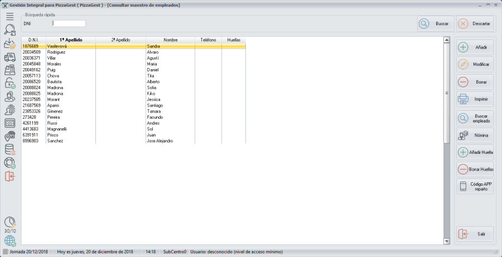
Task: Sort by 1º Apellido column header
Action: (x=70, y=40)
